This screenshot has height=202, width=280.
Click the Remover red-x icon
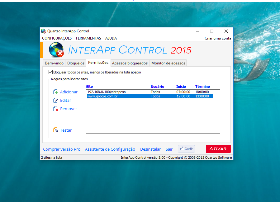click(x=55, y=109)
